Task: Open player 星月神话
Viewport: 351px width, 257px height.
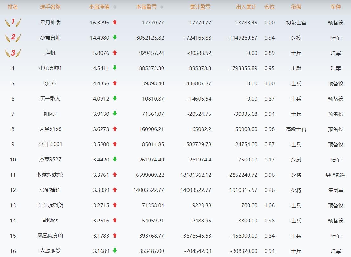Action: click(50, 23)
